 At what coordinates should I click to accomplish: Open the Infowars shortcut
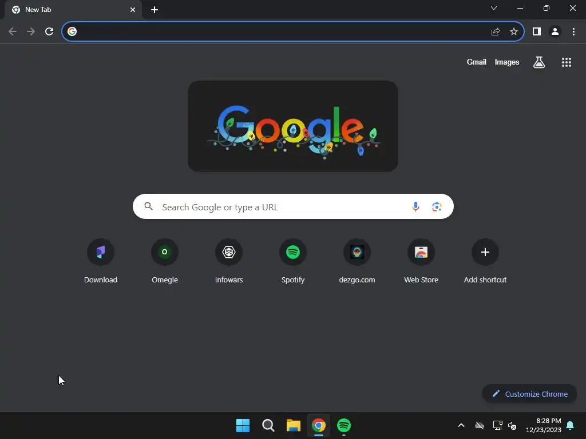point(229,261)
